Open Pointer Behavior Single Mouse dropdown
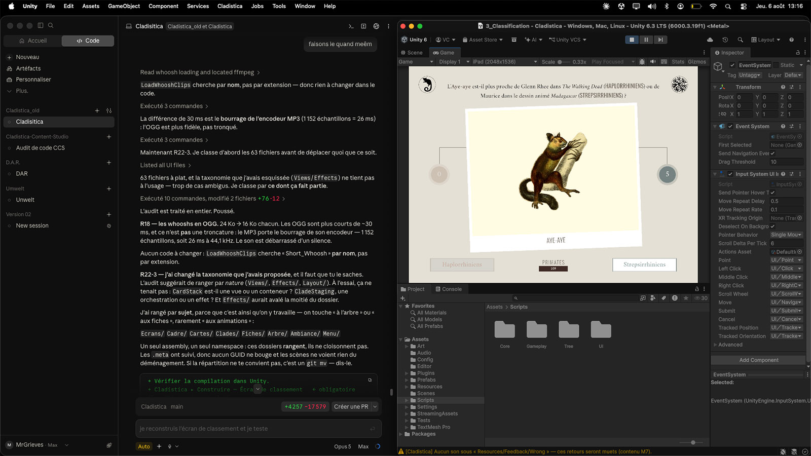Image resolution: width=811 pixels, height=456 pixels. pyautogui.click(x=787, y=235)
